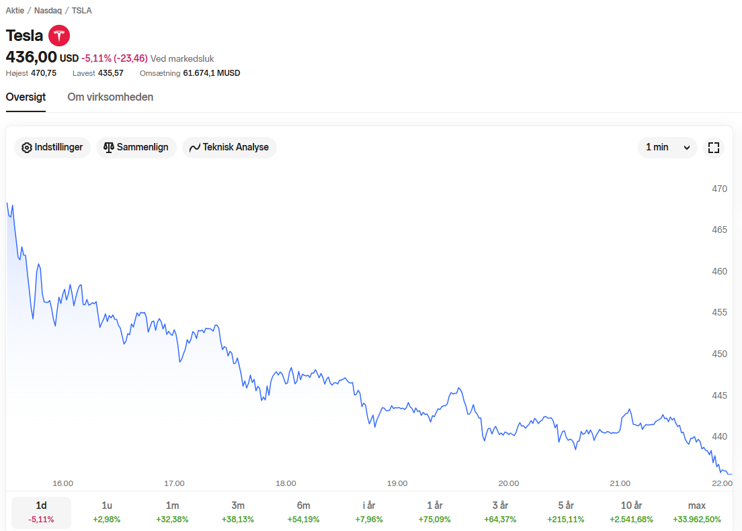742x531 pixels.
Task: Select the max time range
Action: click(697, 512)
